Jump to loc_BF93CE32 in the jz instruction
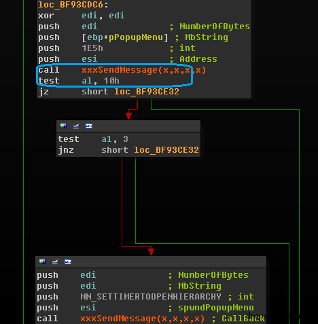The width and height of the screenshot is (318, 324). tap(147, 92)
